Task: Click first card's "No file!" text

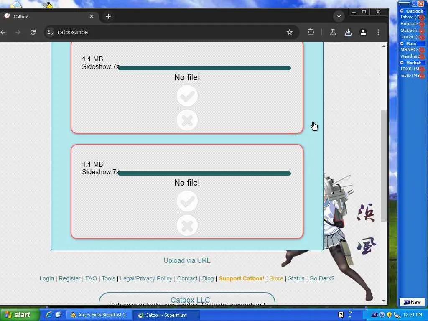Action: pyautogui.click(x=187, y=77)
